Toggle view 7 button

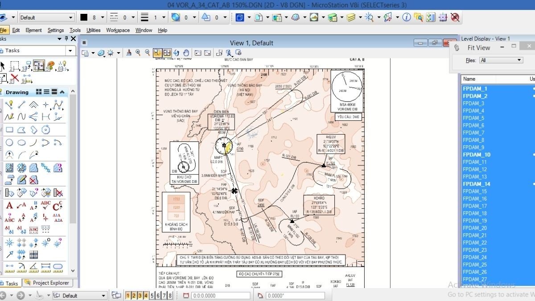point(164,295)
